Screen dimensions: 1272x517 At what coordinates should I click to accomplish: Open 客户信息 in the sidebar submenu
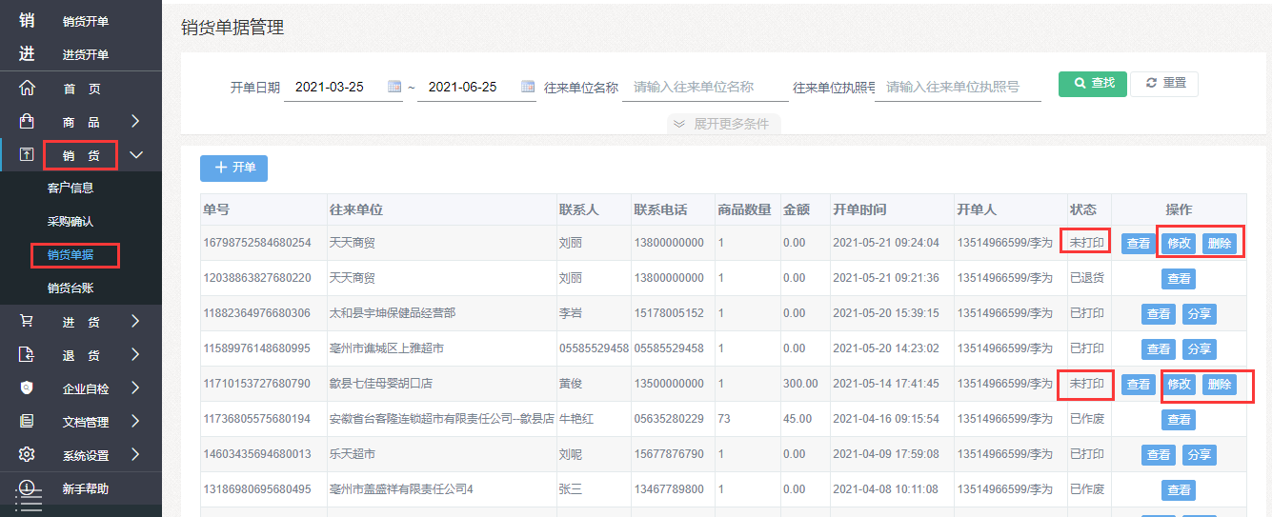[71, 188]
